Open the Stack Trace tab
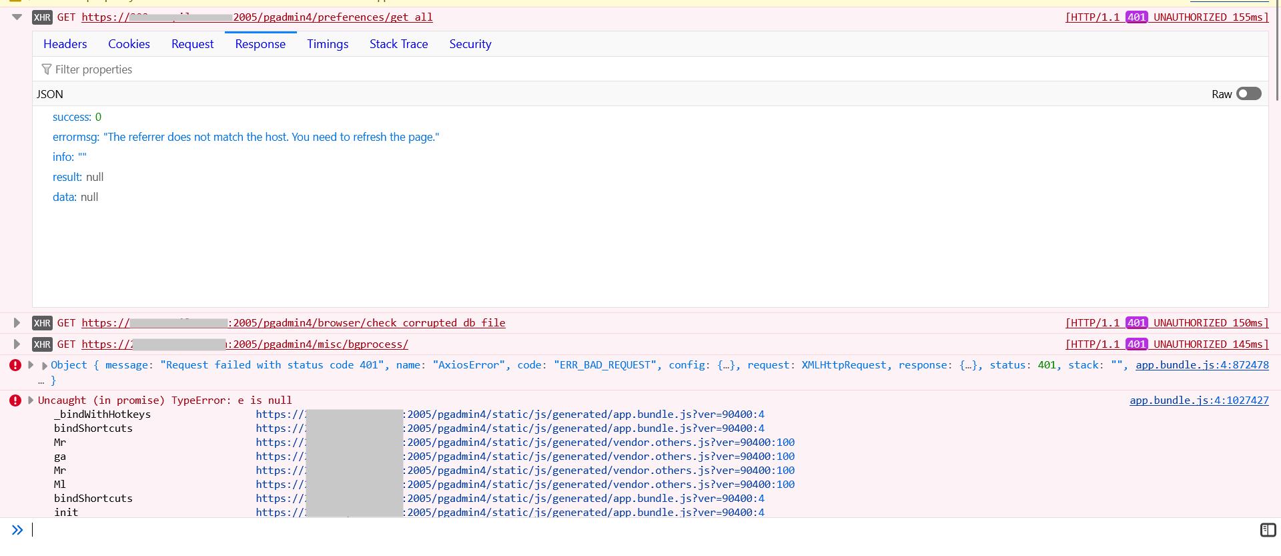The image size is (1281, 556). [x=398, y=44]
